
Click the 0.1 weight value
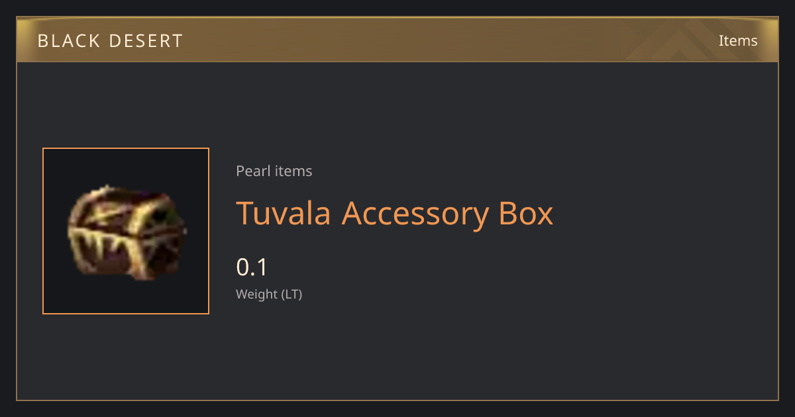(x=252, y=267)
